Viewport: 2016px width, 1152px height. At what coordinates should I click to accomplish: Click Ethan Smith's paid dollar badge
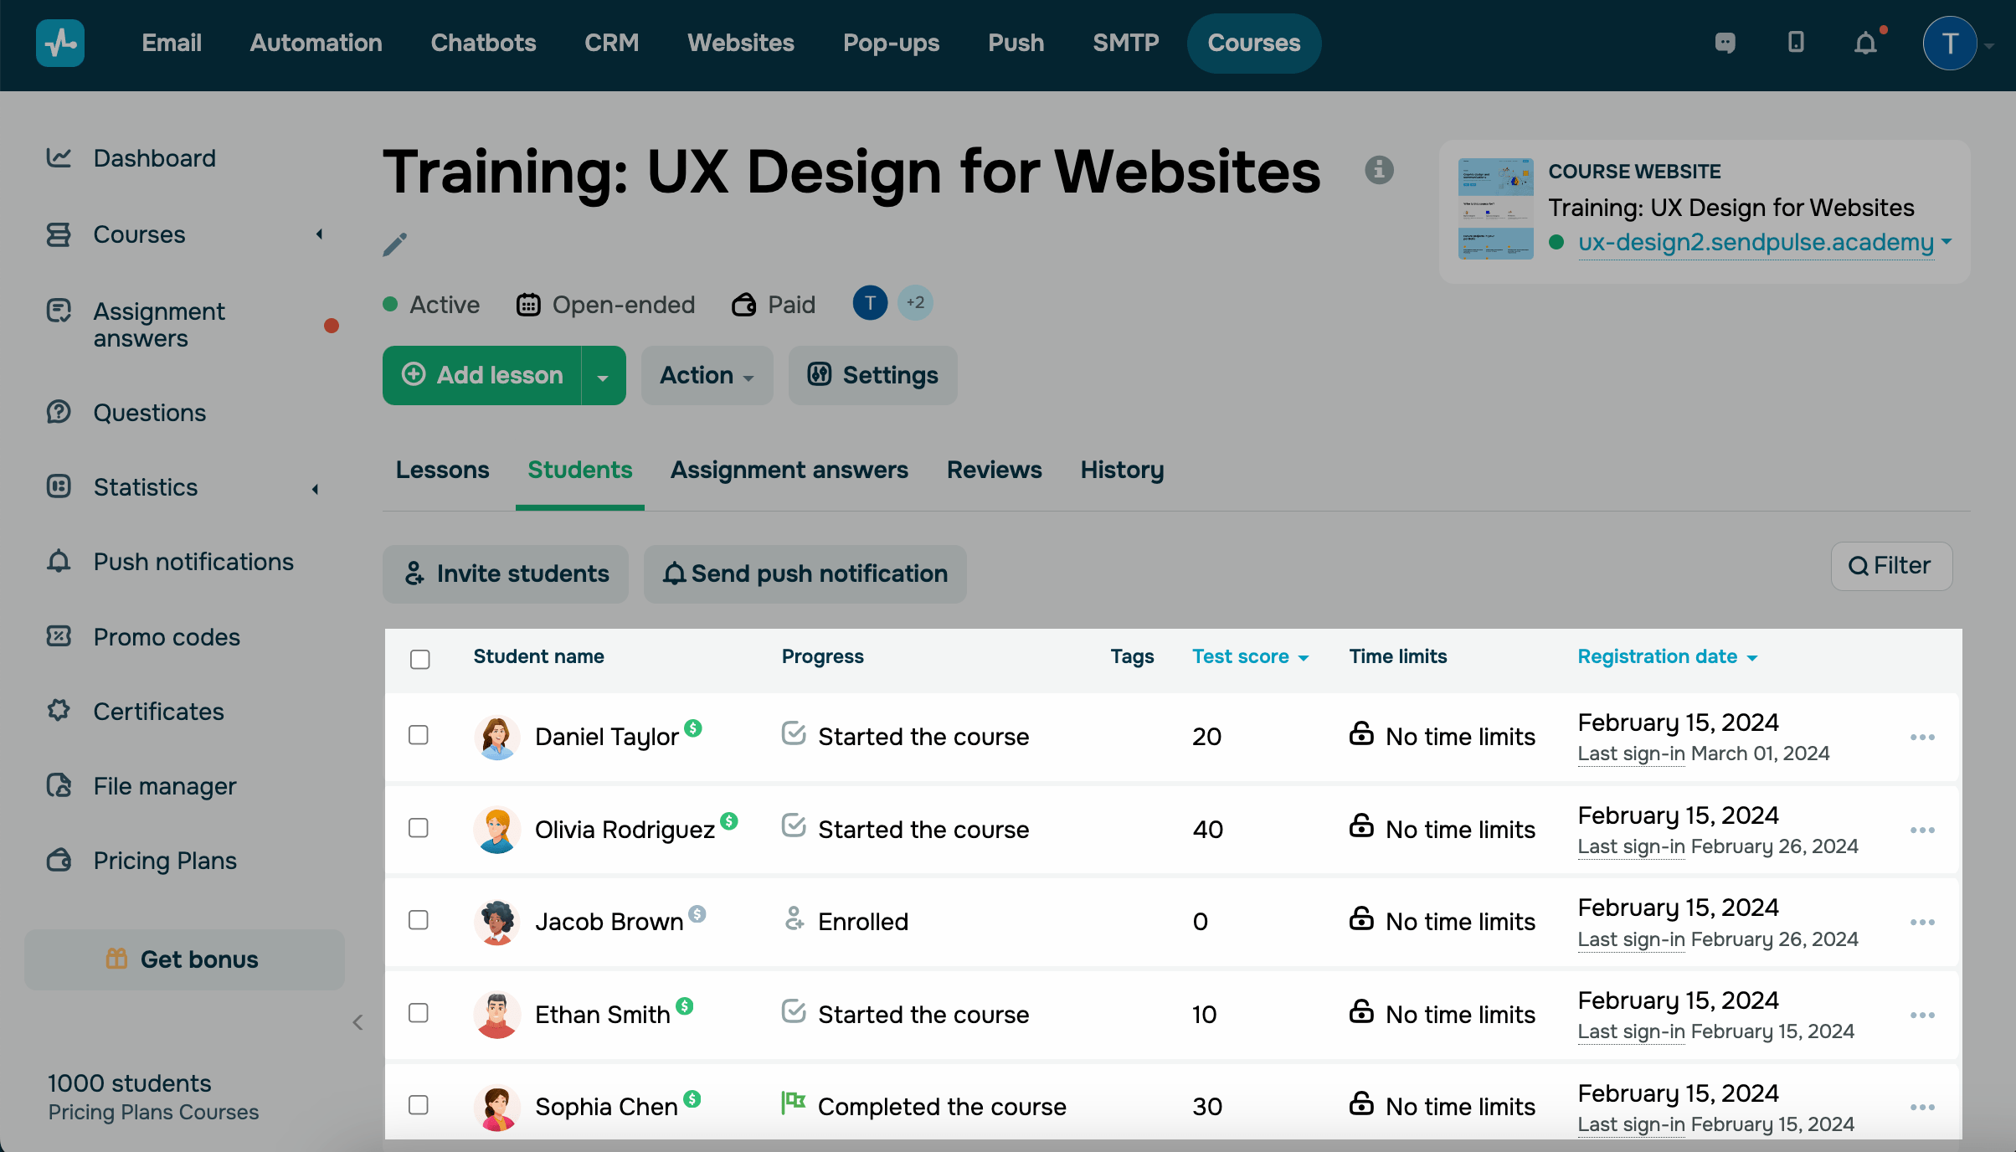point(685,1005)
